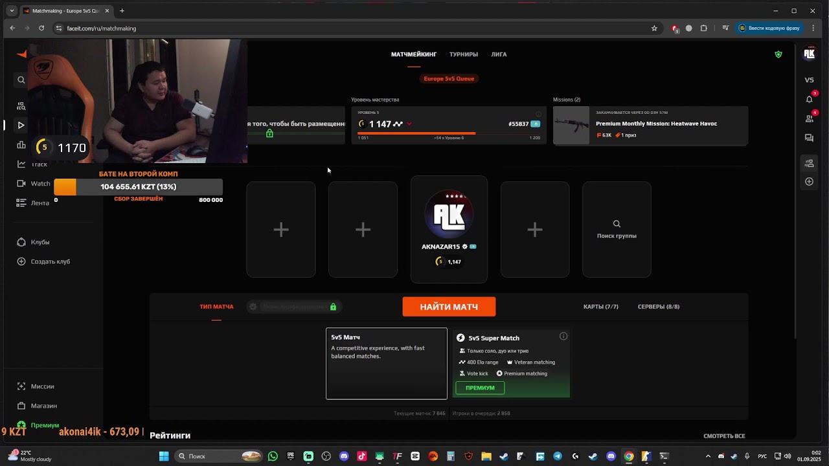
Task: Open the AK profile avatar in the top right
Action: (809, 54)
